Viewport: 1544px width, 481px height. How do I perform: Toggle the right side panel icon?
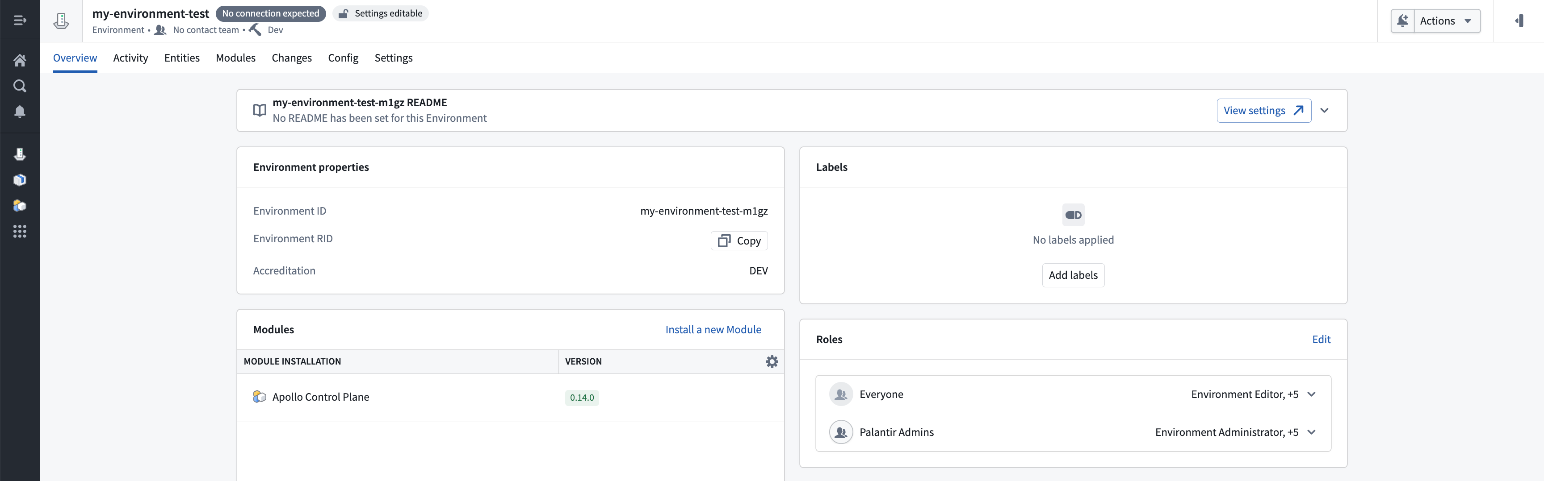[x=1519, y=21]
